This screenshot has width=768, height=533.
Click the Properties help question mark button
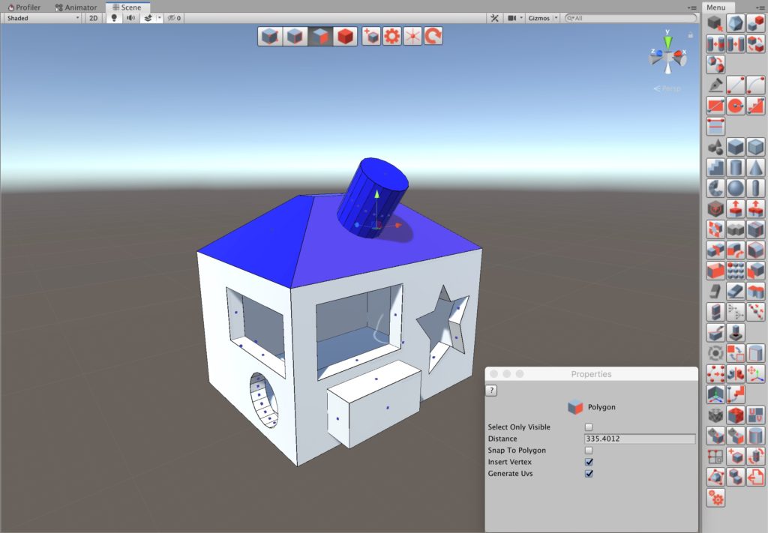(492, 391)
